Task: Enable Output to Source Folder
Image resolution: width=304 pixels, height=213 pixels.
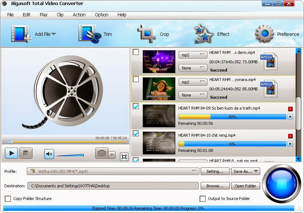Action: coord(202,199)
